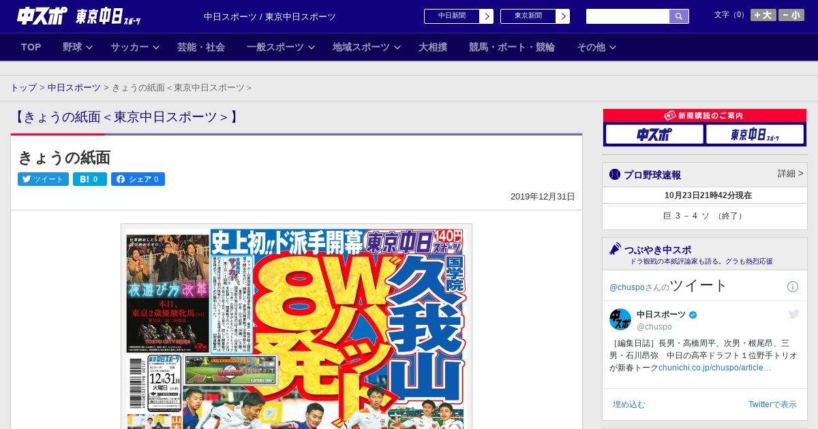
Task: Click the 新聞購読のご案内 banner title
Action: (704, 116)
